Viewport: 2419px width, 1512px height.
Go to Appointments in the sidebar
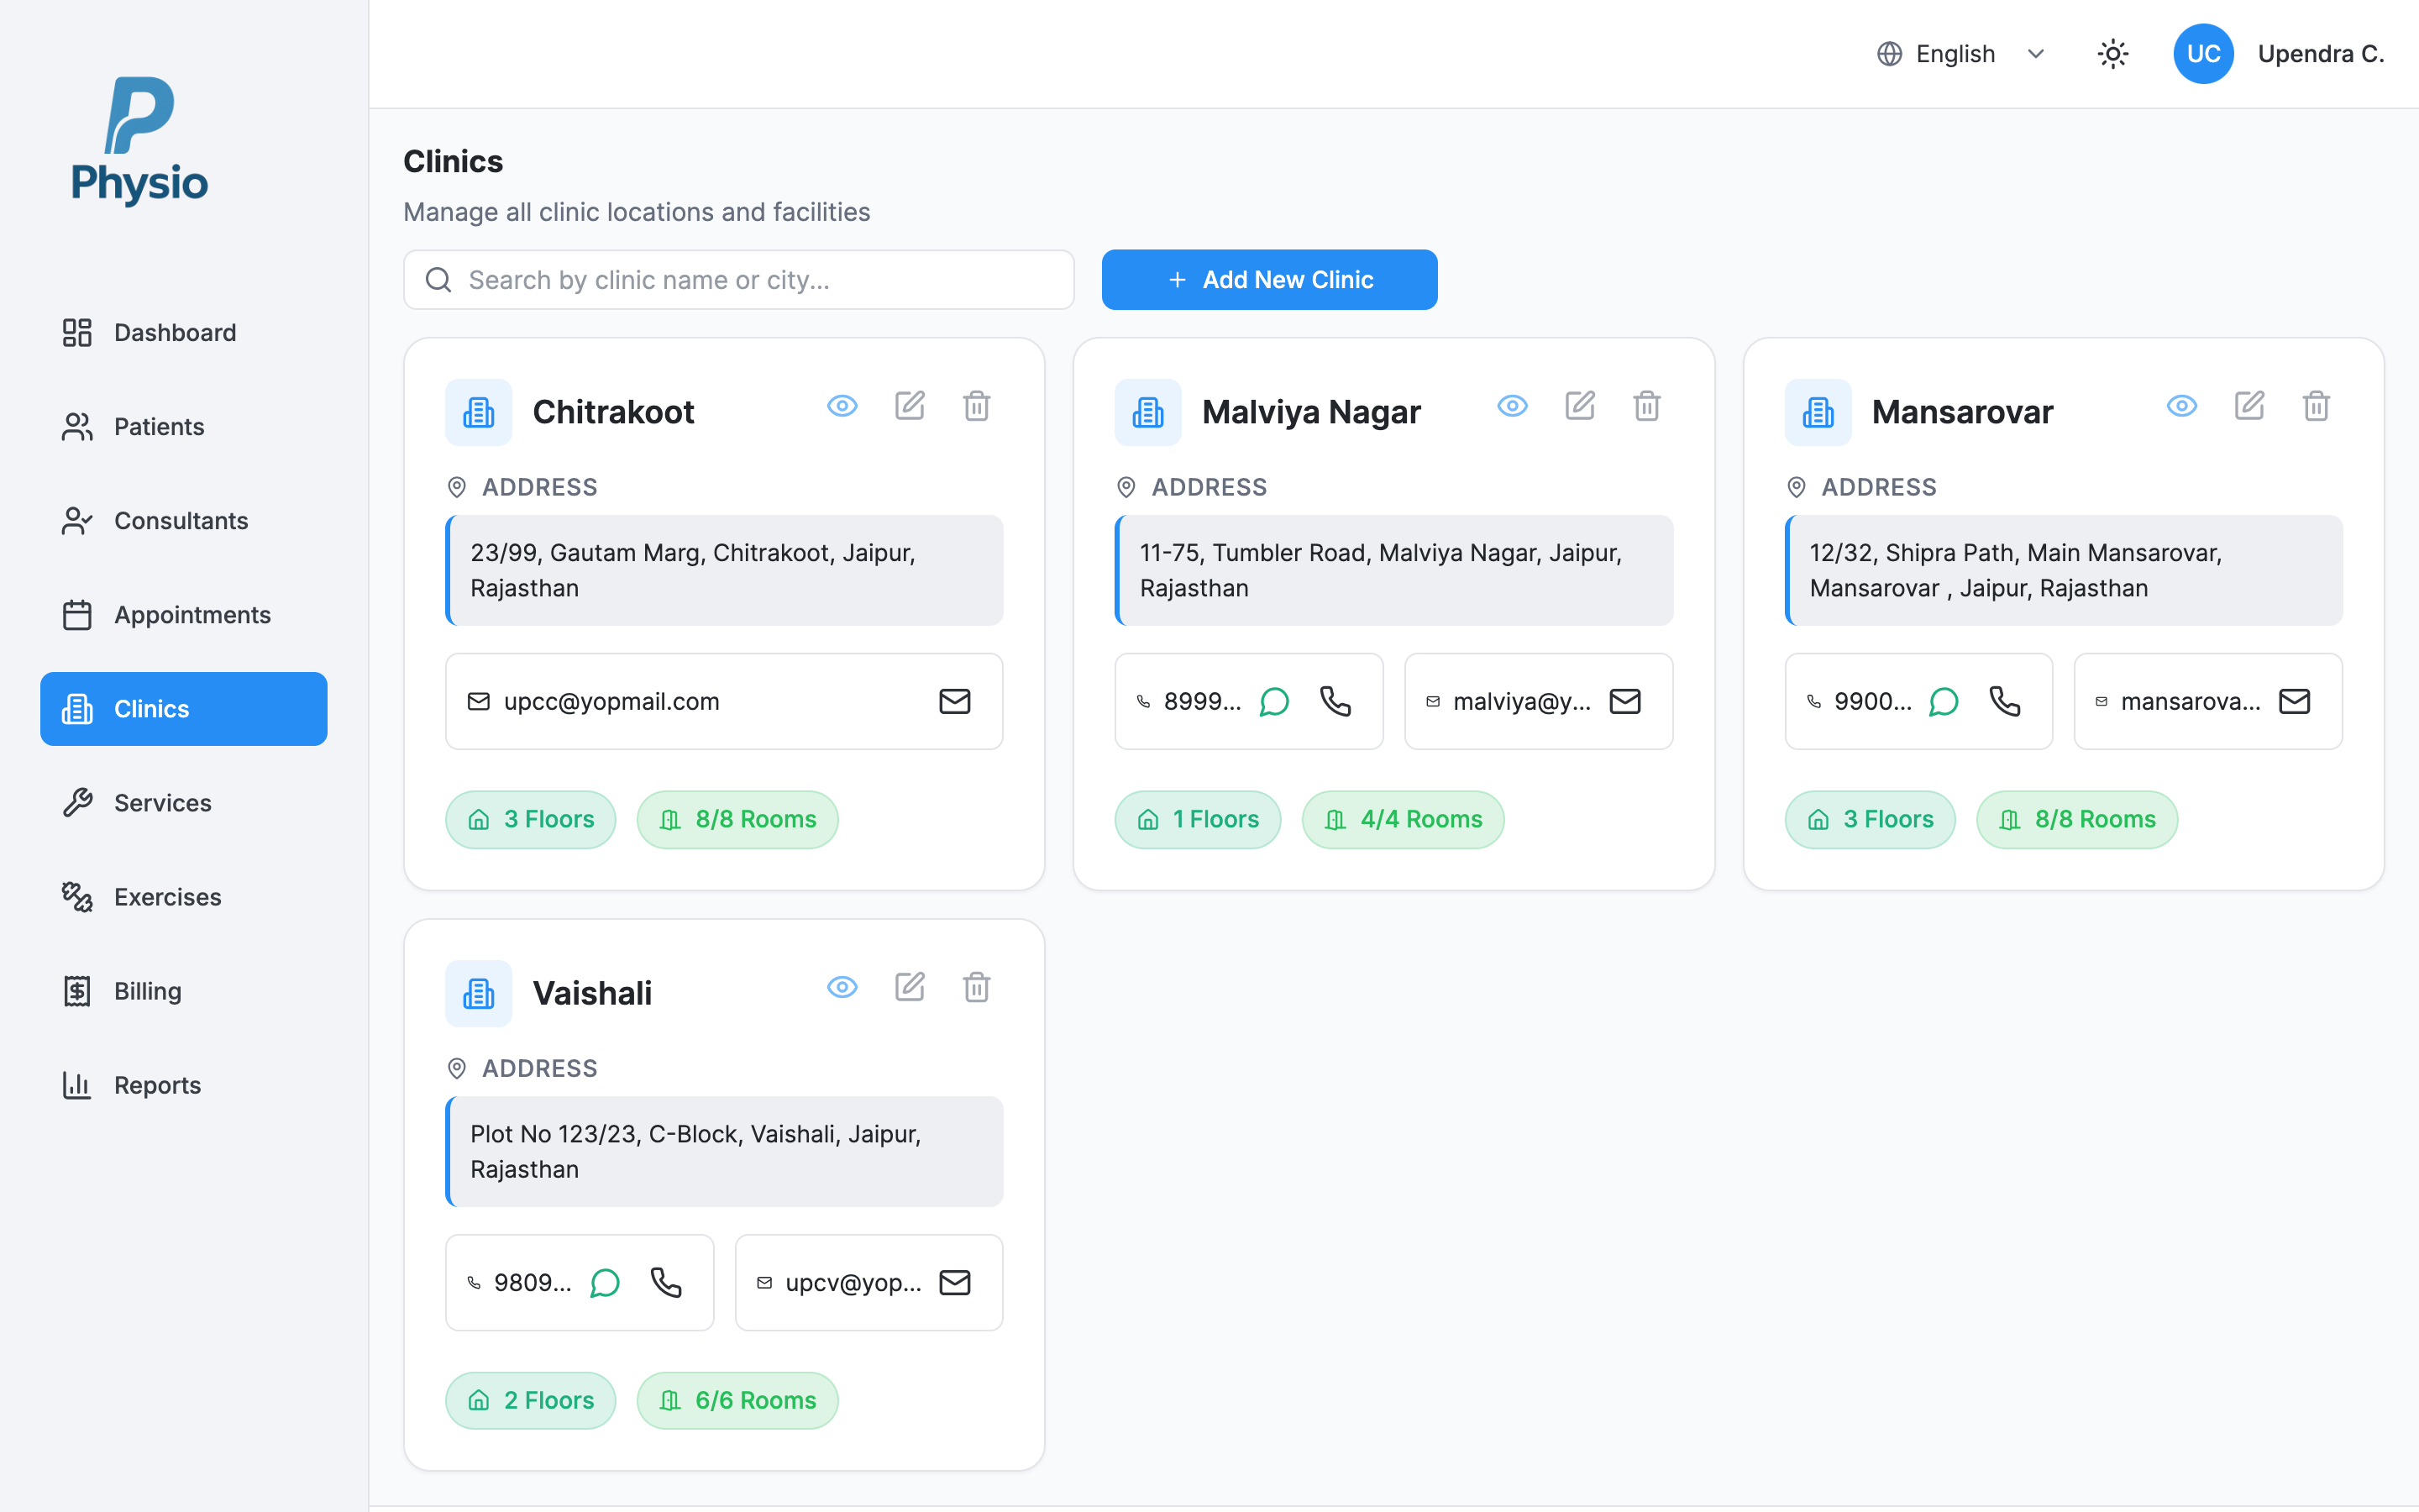[x=192, y=615]
